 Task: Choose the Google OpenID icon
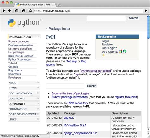[x=121, y=51]
